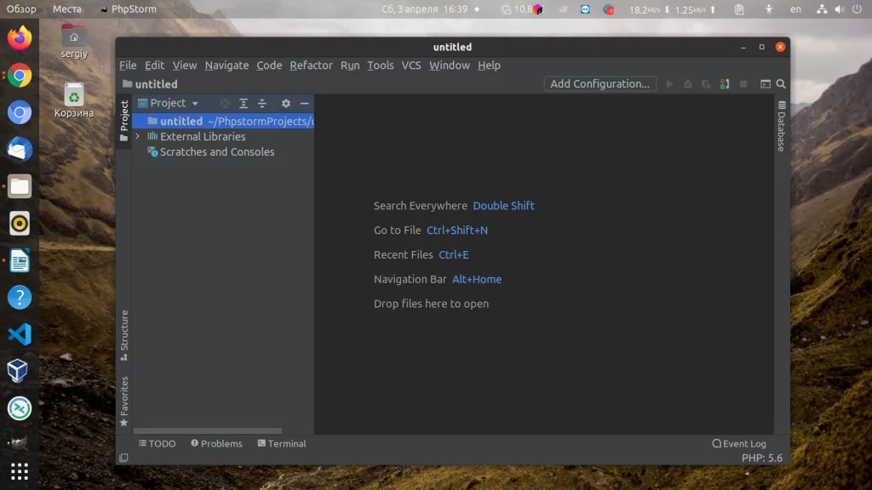Expand All items in the Project tree
This screenshot has height=490, width=872.
(x=244, y=103)
